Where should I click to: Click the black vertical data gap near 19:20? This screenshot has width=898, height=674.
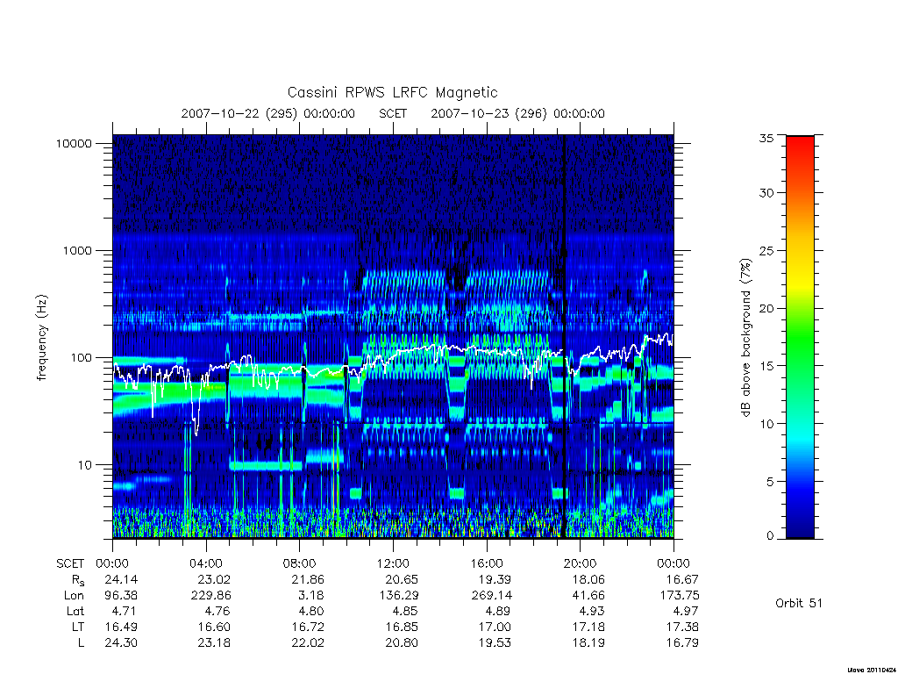(564, 336)
